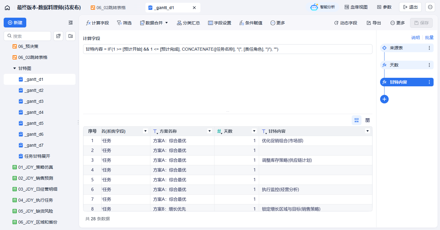Viewport: 440px width, 230px height.
Task: Select the 来源表 step node
Action: 407,48
